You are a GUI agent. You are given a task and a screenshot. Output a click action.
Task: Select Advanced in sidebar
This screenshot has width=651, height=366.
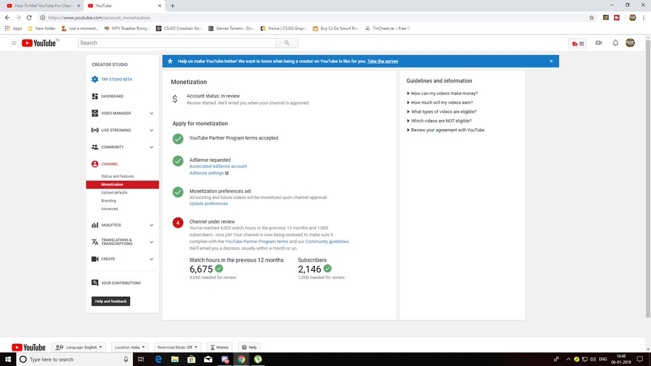tap(109, 209)
